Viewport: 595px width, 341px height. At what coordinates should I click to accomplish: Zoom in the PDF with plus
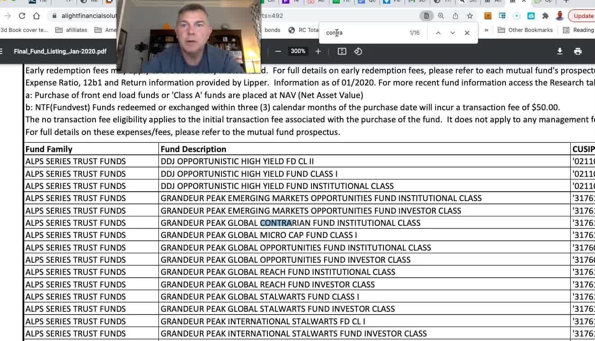tap(318, 51)
